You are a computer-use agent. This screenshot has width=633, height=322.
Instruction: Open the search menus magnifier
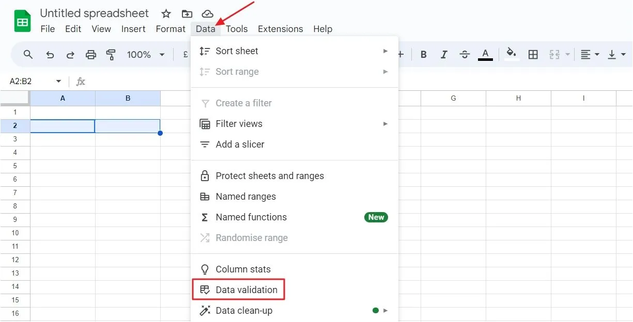click(28, 54)
